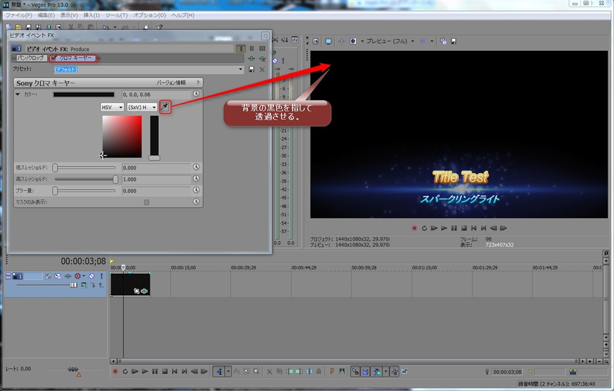Click the 低スレッショルド slider handle

55,168
